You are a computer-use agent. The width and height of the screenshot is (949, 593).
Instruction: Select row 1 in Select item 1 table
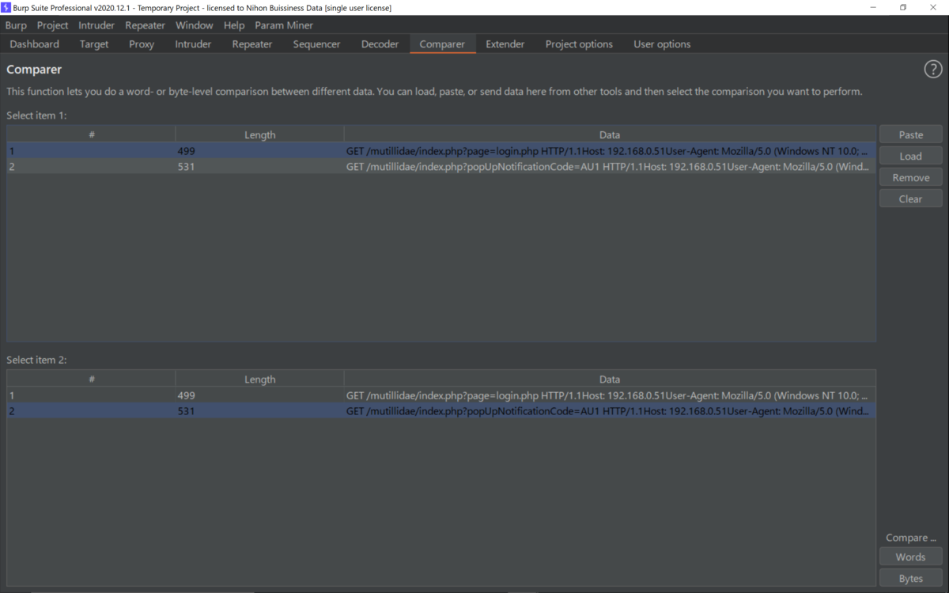441,150
